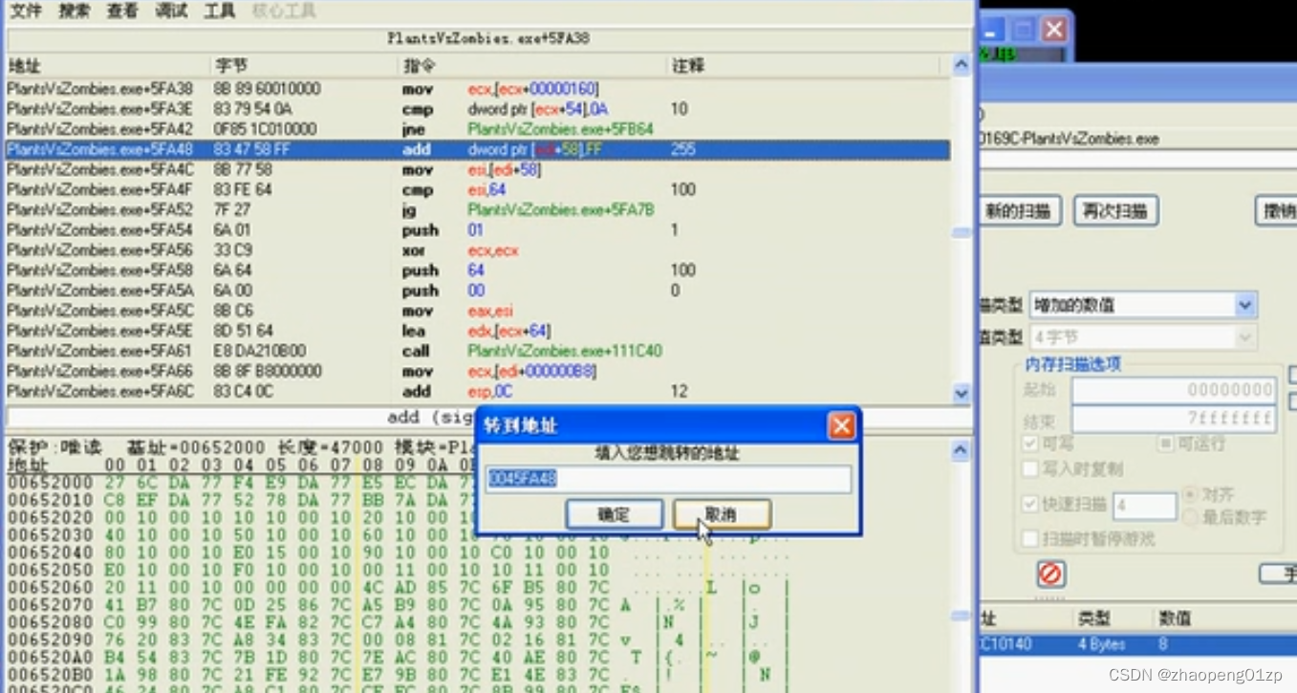Toggle the 可运行 checkbox
1297x693 pixels.
[1165, 444]
